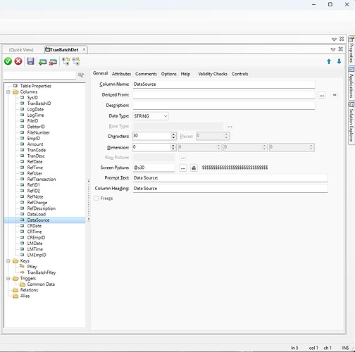
Task: Select the Common Data folder in tree
Action: 41,284
